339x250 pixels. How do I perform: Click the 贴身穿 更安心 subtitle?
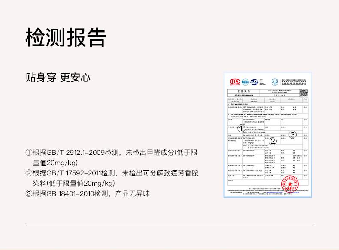point(58,77)
